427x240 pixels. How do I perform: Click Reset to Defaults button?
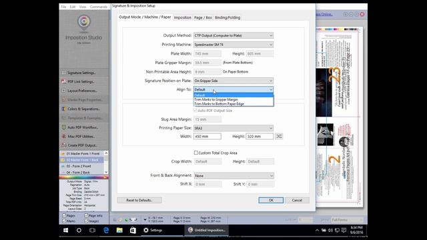139,200
